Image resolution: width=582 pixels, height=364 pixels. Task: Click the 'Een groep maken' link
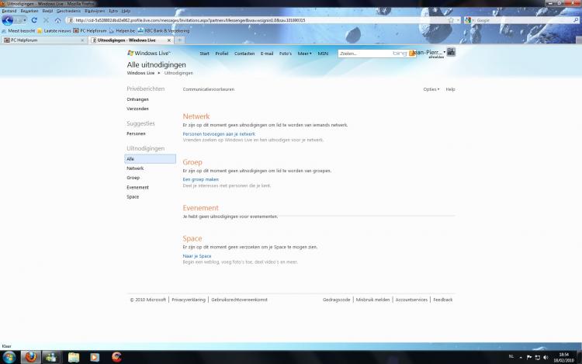[x=201, y=179]
